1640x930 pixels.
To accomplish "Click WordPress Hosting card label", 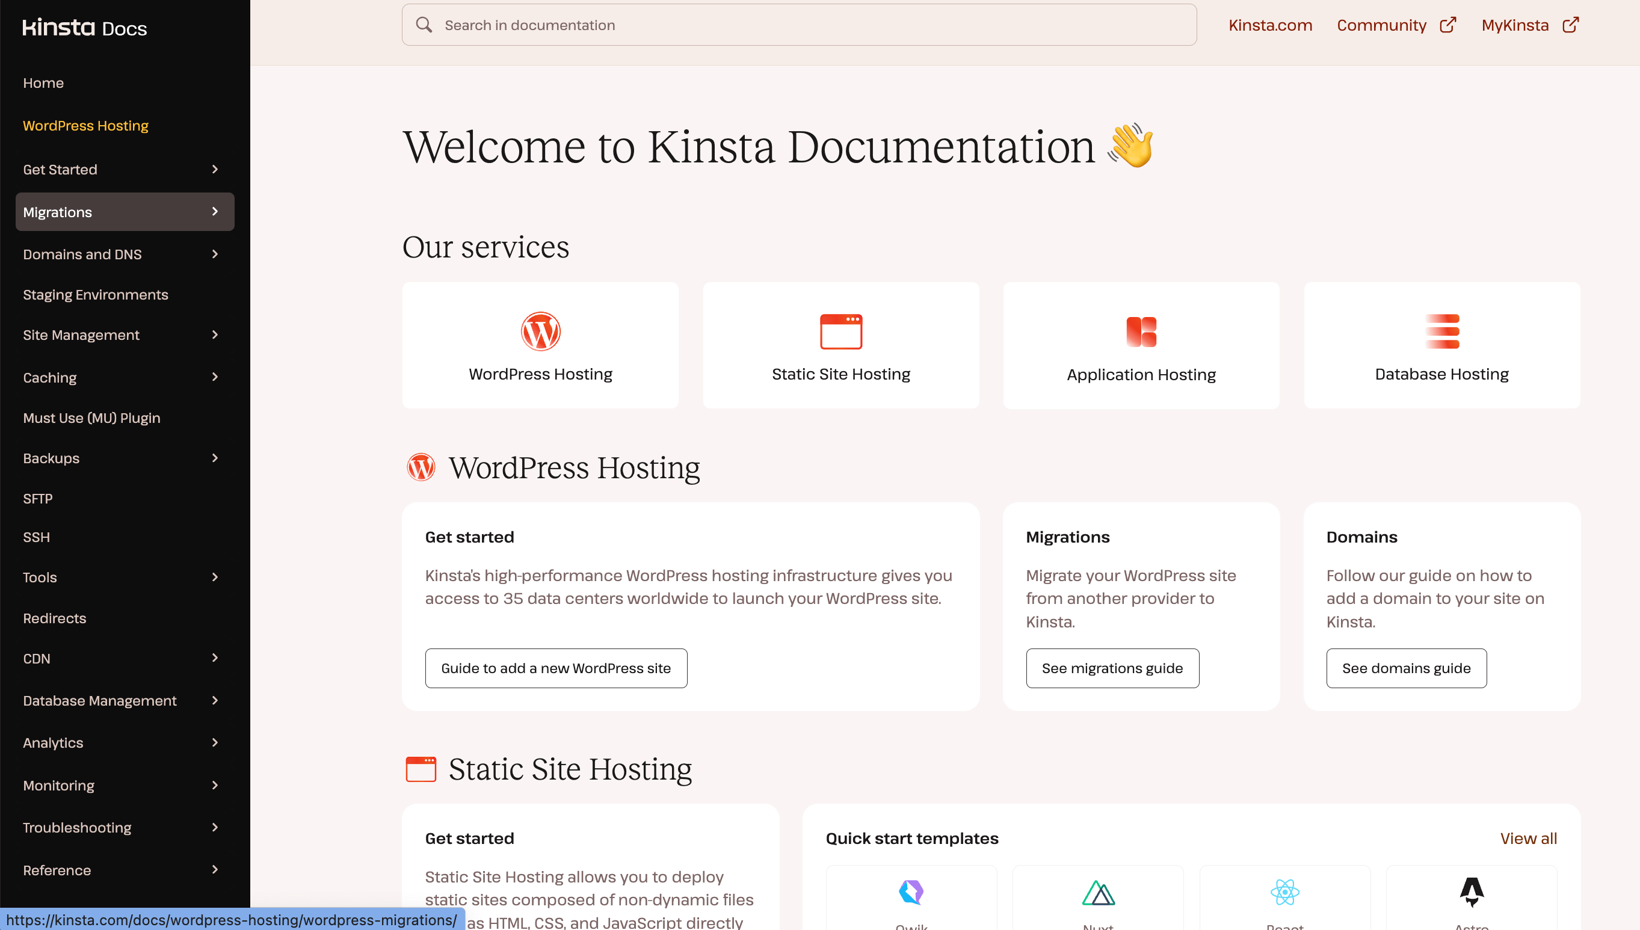I will [x=540, y=374].
